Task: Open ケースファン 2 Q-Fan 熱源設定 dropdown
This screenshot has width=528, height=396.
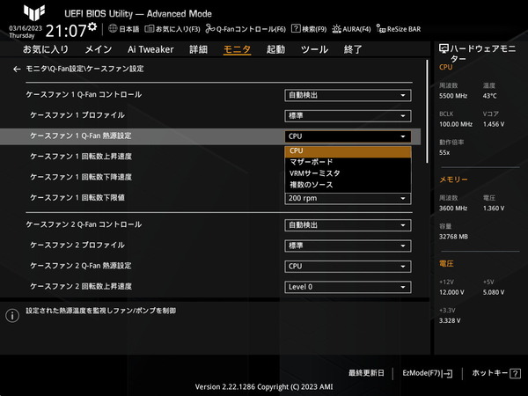Action: coord(348,267)
